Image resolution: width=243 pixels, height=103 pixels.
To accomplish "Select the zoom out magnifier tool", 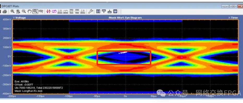I will 24,11.
